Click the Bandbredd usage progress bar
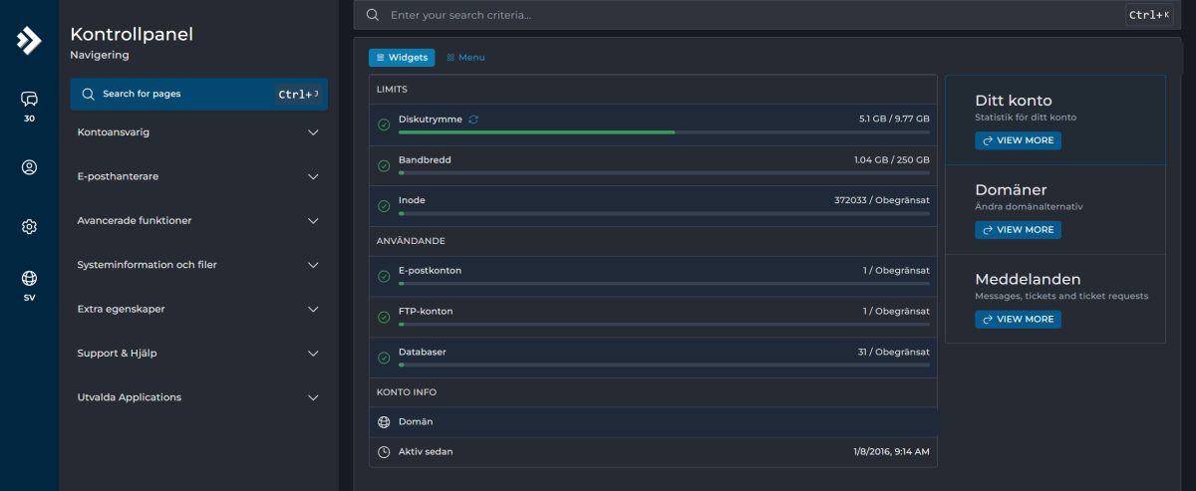This screenshot has height=491, width=1196. [x=664, y=172]
